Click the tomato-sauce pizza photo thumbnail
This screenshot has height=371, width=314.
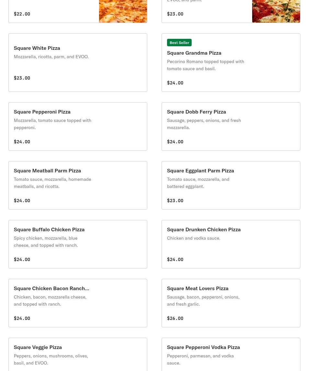pyautogui.click(x=276, y=11)
